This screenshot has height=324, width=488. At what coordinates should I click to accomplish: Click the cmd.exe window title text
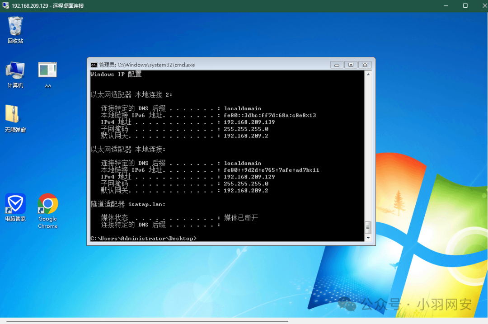(147, 65)
